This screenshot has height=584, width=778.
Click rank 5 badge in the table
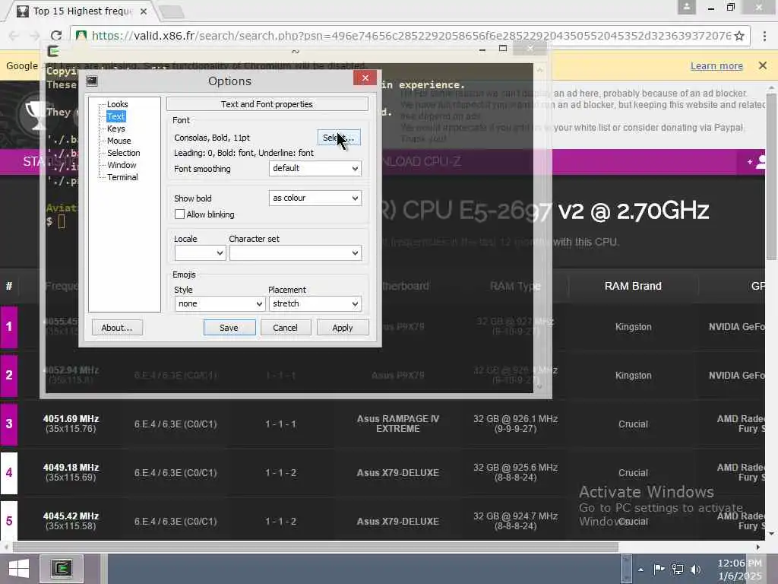(9, 521)
